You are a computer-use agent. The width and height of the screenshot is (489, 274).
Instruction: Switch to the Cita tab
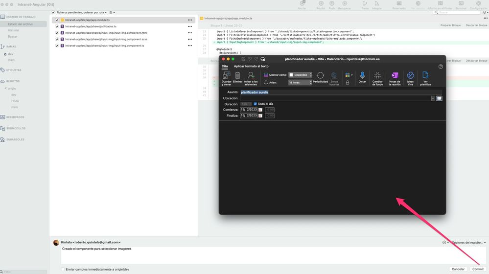(x=225, y=67)
